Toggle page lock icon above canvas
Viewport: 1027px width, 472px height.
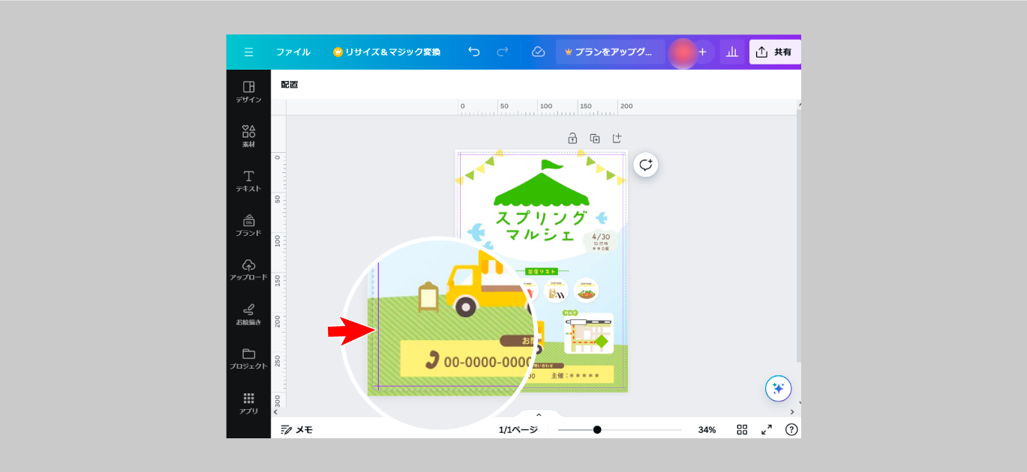click(572, 139)
